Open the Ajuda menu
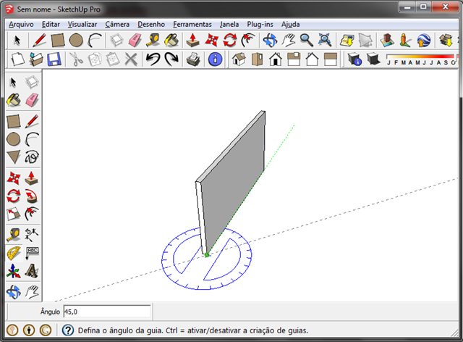Image resolution: width=463 pixels, height=342 pixels. (291, 24)
